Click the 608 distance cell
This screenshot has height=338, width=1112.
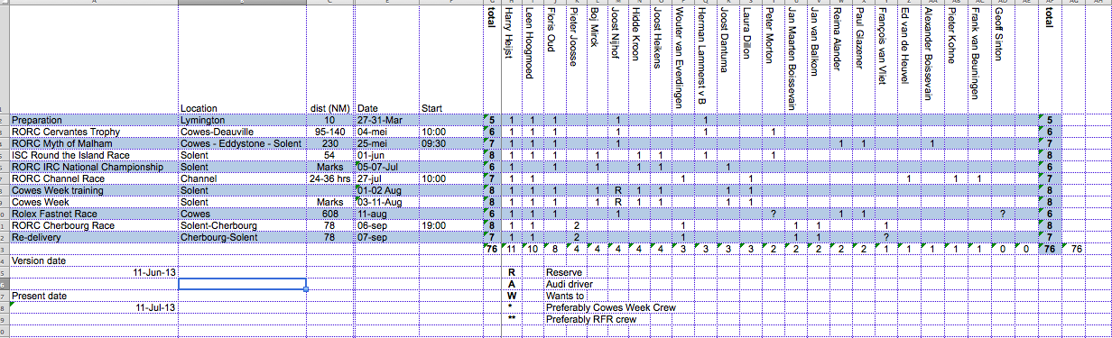330,214
